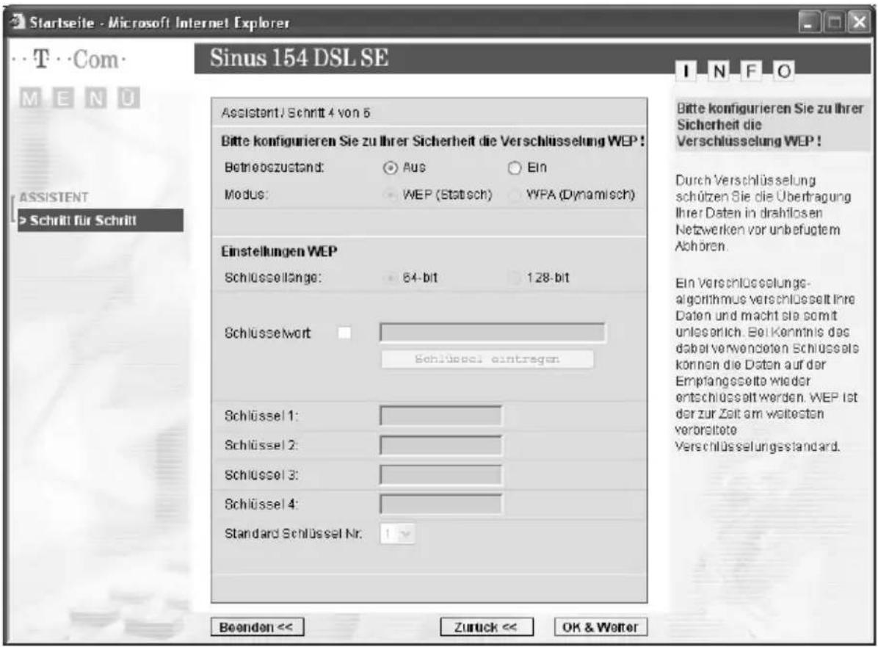The width and height of the screenshot is (878, 647).
Task: Click the Beenden << button
Action: pyautogui.click(x=257, y=627)
